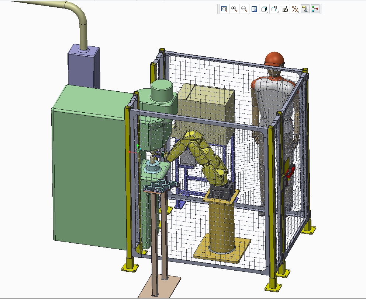Click the Zoom Out magnifier icon
This screenshot has width=366, height=299.
pyautogui.click(x=244, y=9)
